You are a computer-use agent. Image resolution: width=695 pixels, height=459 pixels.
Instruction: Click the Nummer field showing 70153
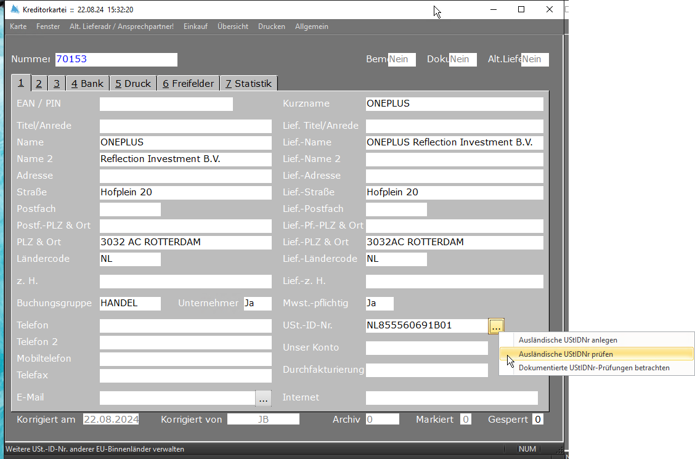coord(116,60)
